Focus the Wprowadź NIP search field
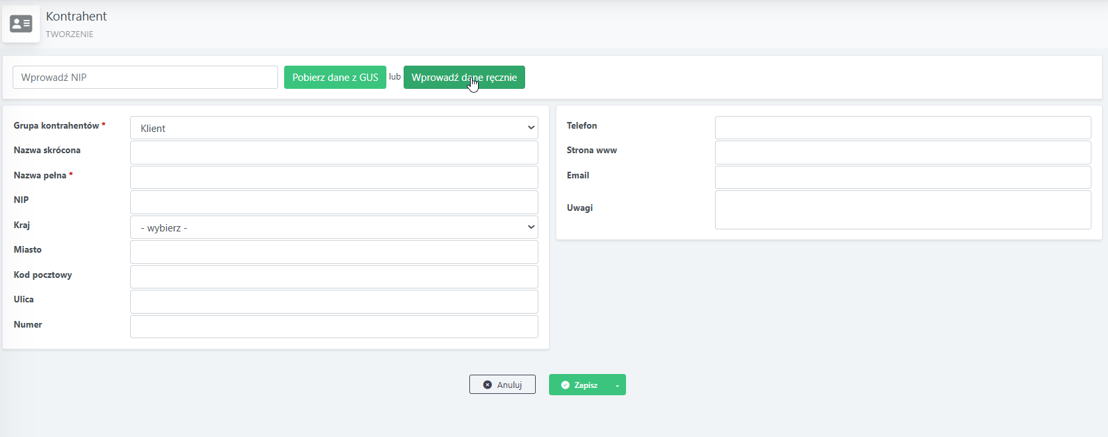 click(145, 78)
